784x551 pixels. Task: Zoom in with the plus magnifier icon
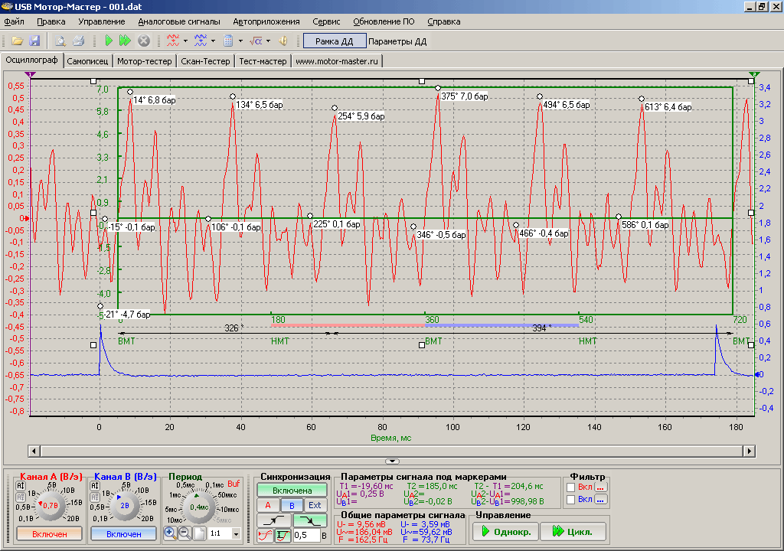point(170,533)
